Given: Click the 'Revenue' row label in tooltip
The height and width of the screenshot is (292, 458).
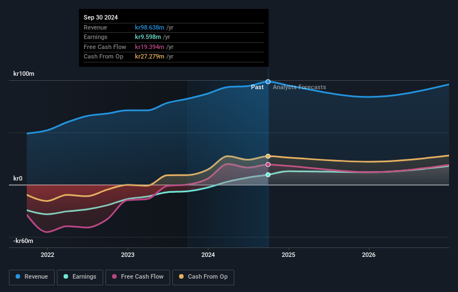Looking at the screenshot, I should [95, 27].
